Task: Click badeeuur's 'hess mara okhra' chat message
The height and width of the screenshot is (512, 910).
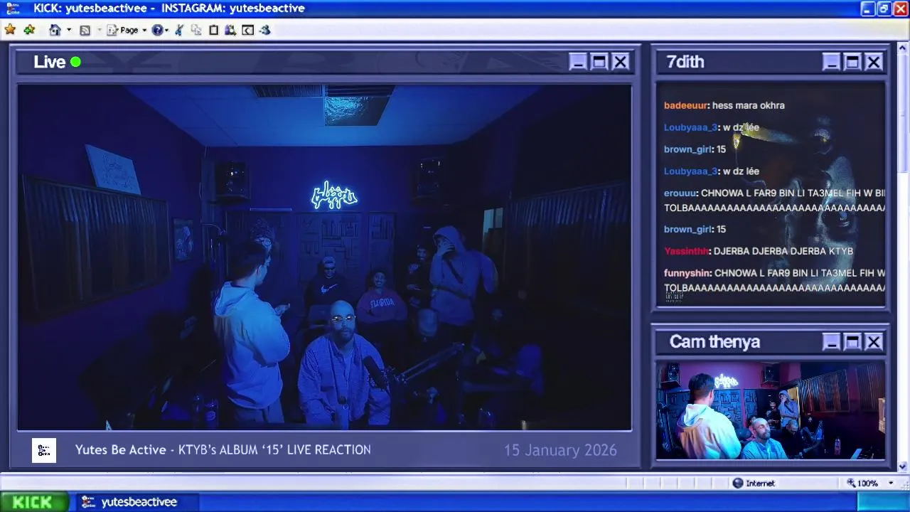Action: [749, 105]
